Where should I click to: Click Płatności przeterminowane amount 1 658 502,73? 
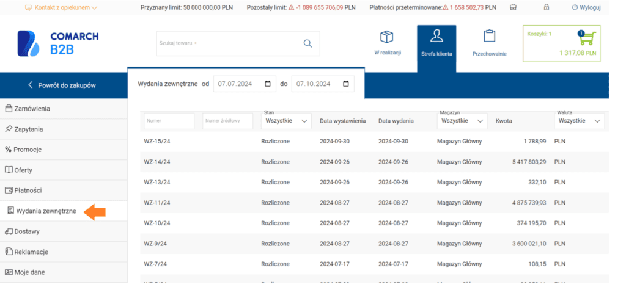466,7
